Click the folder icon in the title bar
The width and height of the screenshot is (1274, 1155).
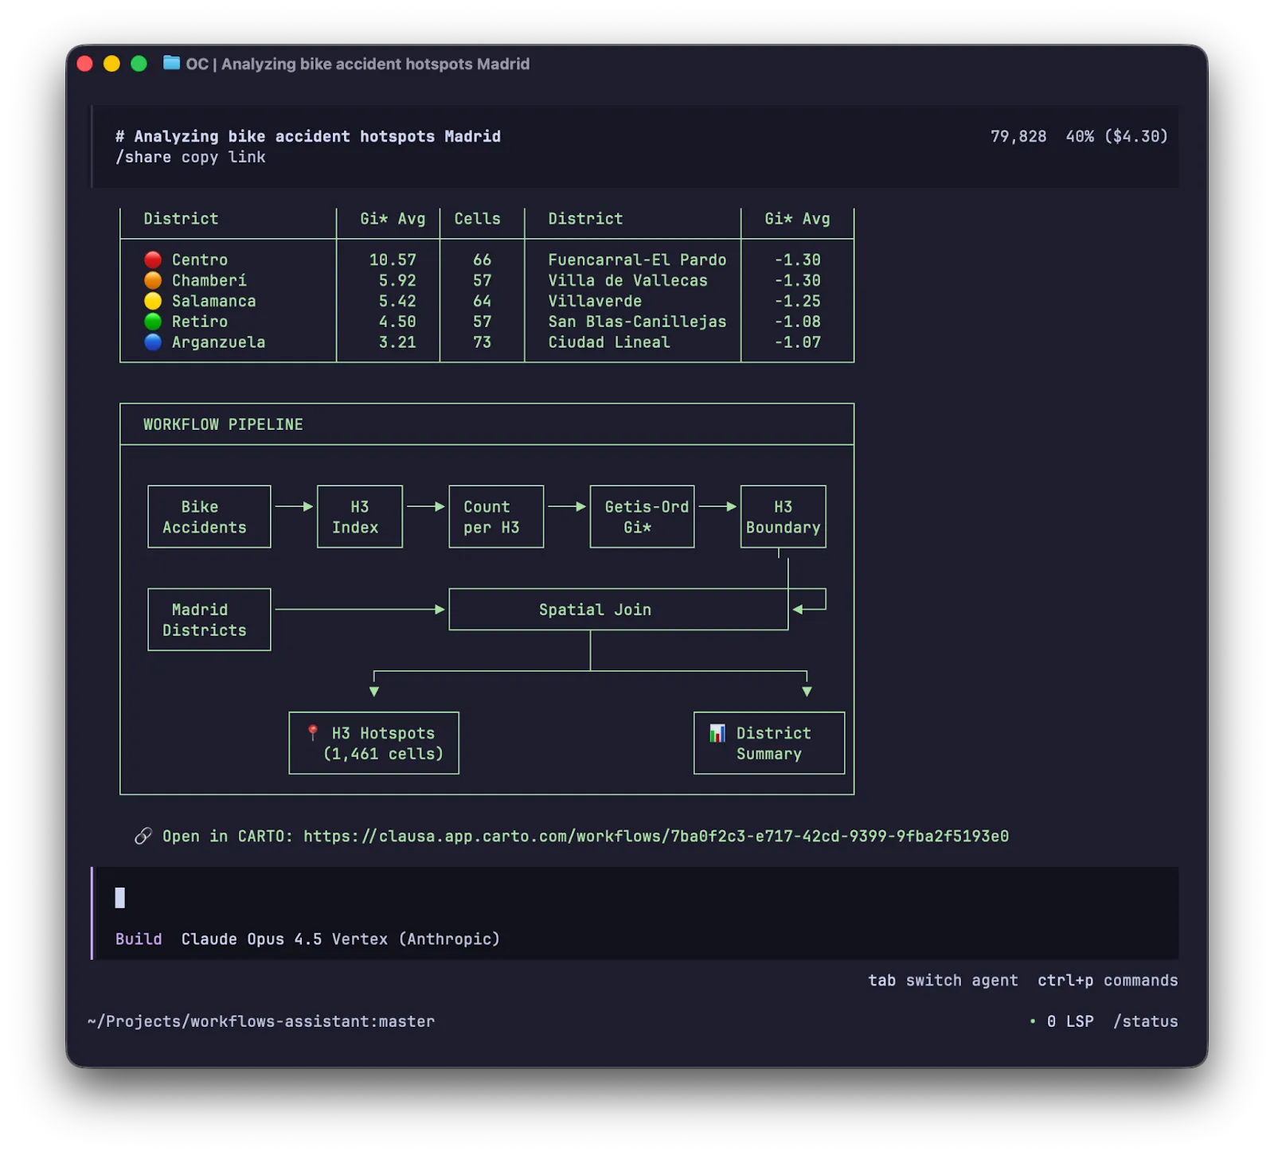pos(171,63)
